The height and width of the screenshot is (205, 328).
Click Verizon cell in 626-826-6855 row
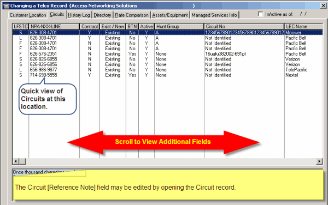pyautogui.click(x=292, y=59)
